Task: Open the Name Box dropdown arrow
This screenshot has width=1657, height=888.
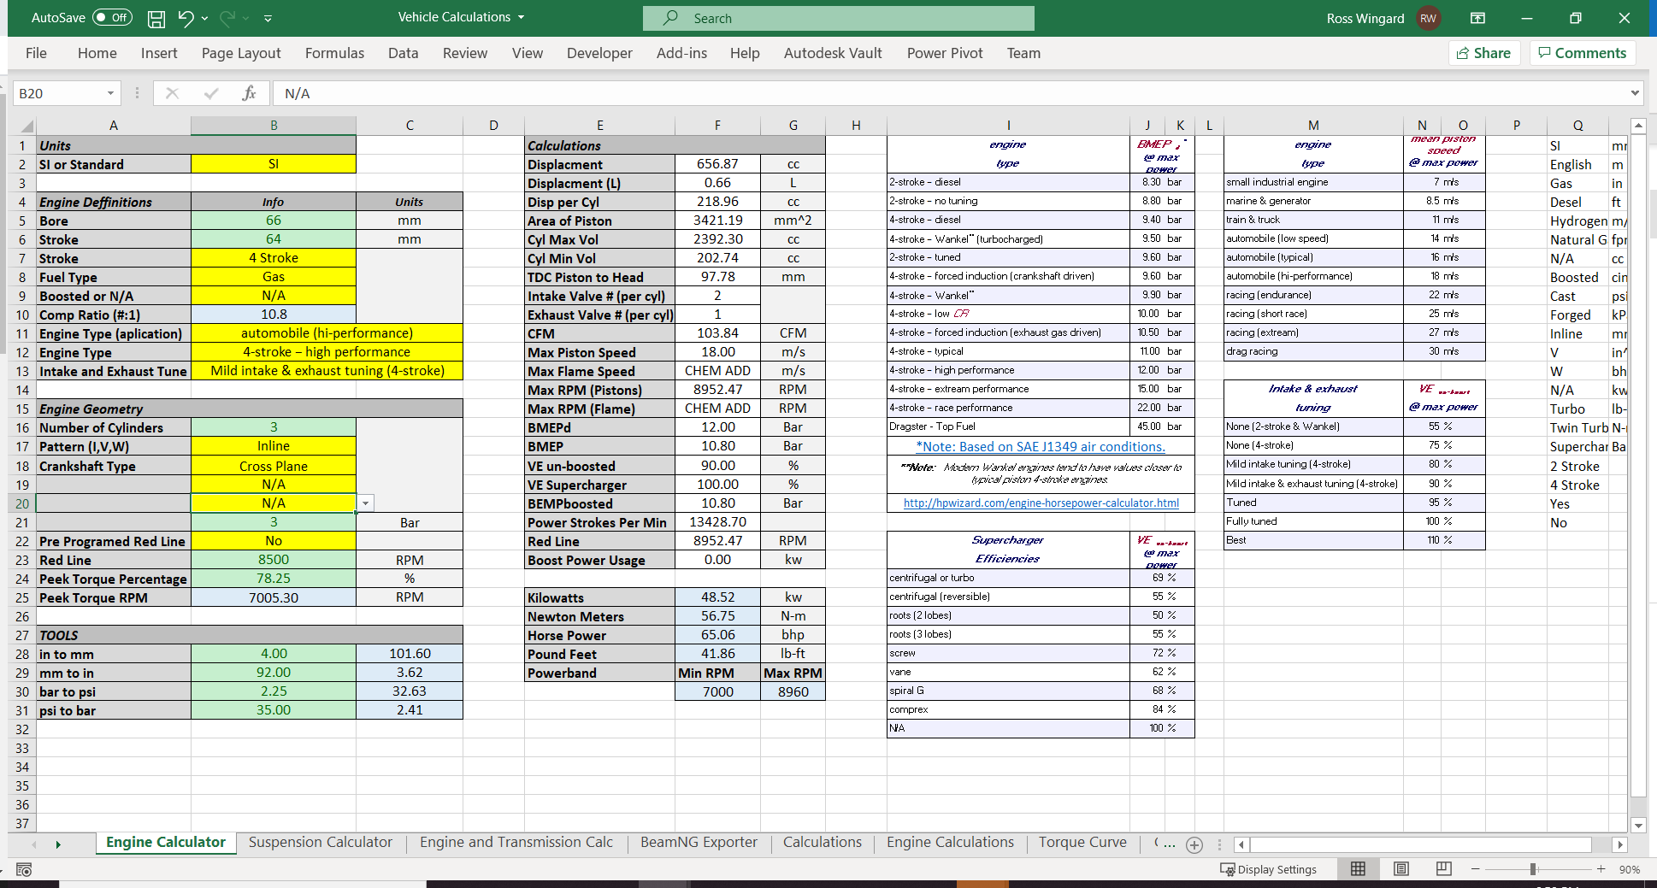Action: [110, 93]
